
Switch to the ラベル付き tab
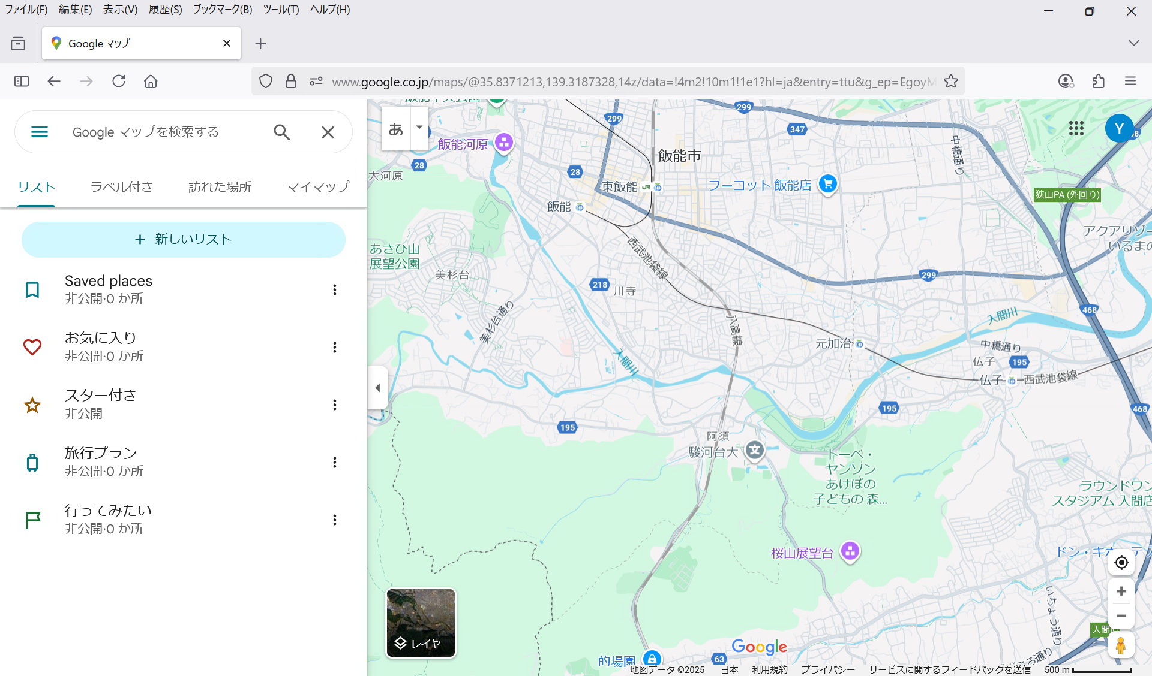[122, 187]
